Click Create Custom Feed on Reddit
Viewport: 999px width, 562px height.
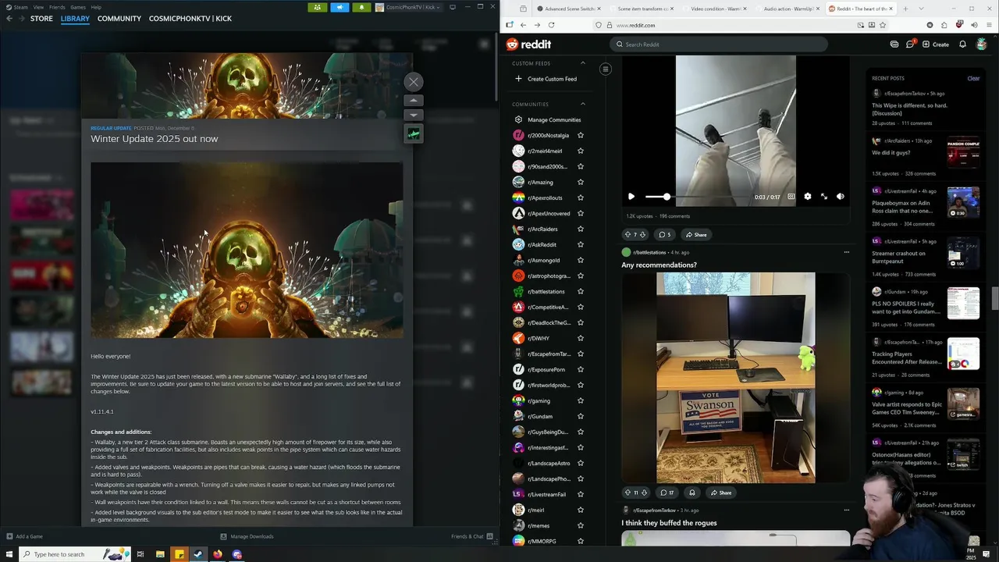pos(546,79)
